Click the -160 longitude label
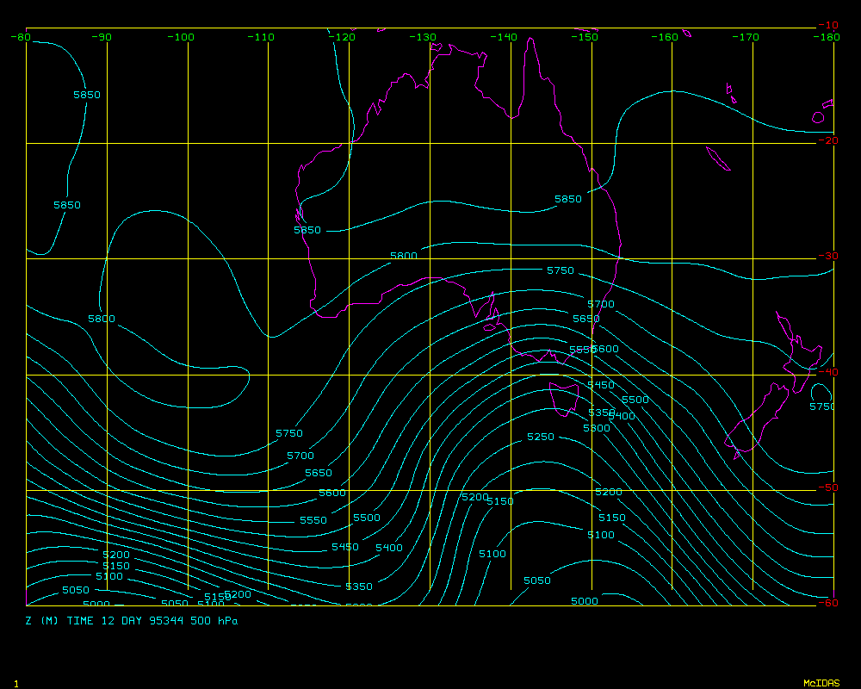 (x=666, y=37)
